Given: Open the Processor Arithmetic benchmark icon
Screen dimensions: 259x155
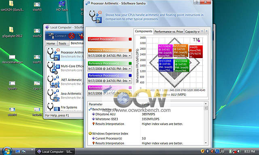Looking at the screenshot, I should 53,54.
